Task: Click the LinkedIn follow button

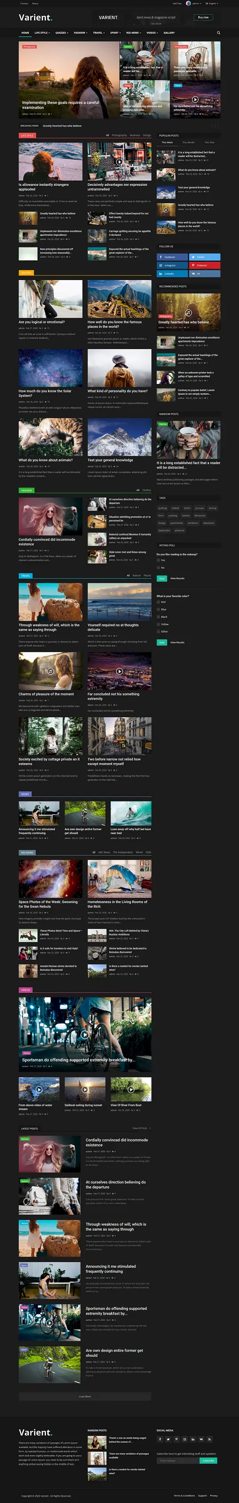Action: 172,273
